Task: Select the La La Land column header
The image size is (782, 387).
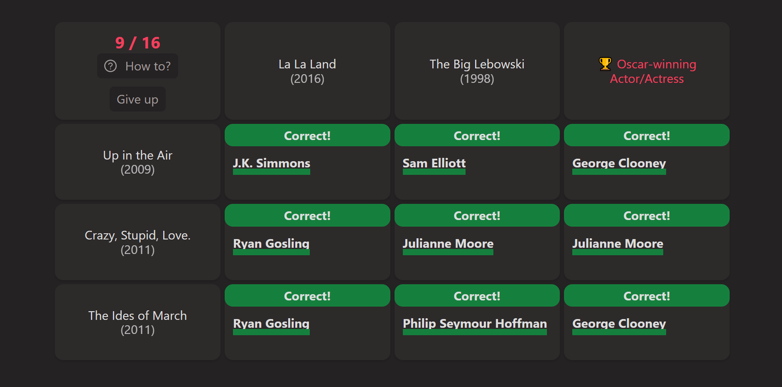Action: coord(307,71)
